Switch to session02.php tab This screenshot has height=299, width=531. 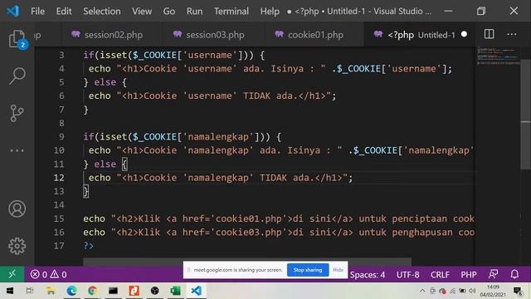pos(113,35)
